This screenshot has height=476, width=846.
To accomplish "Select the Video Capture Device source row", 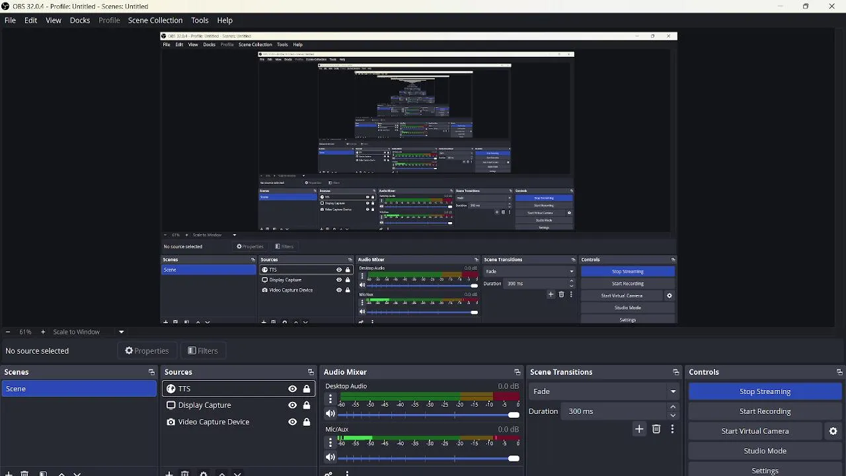I will tap(239, 422).
